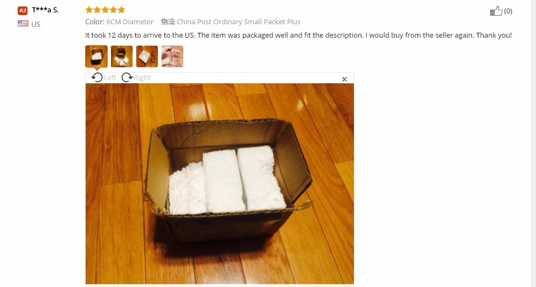Close the enlarged review photo viewer
The image size is (536, 287).
tap(344, 79)
